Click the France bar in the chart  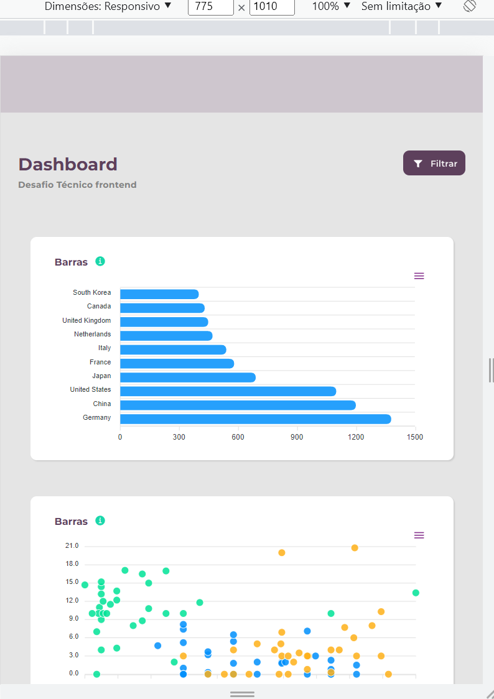[x=177, y=364]
